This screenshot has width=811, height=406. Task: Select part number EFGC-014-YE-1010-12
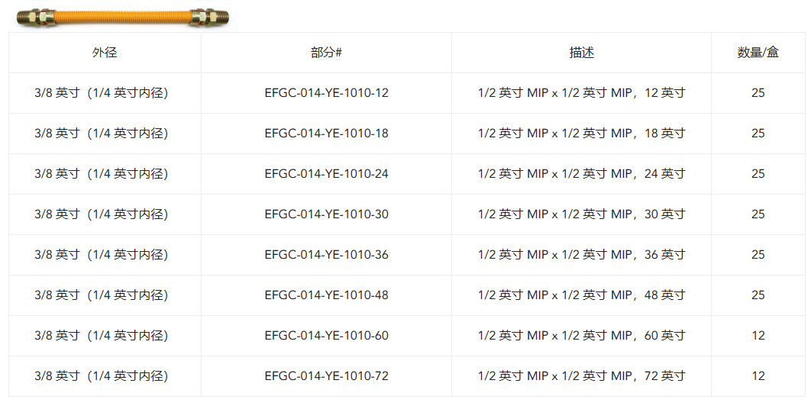326,92
